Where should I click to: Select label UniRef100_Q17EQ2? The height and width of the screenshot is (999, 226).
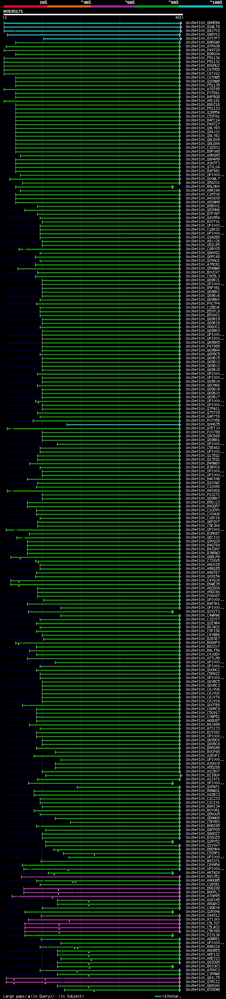203,456
